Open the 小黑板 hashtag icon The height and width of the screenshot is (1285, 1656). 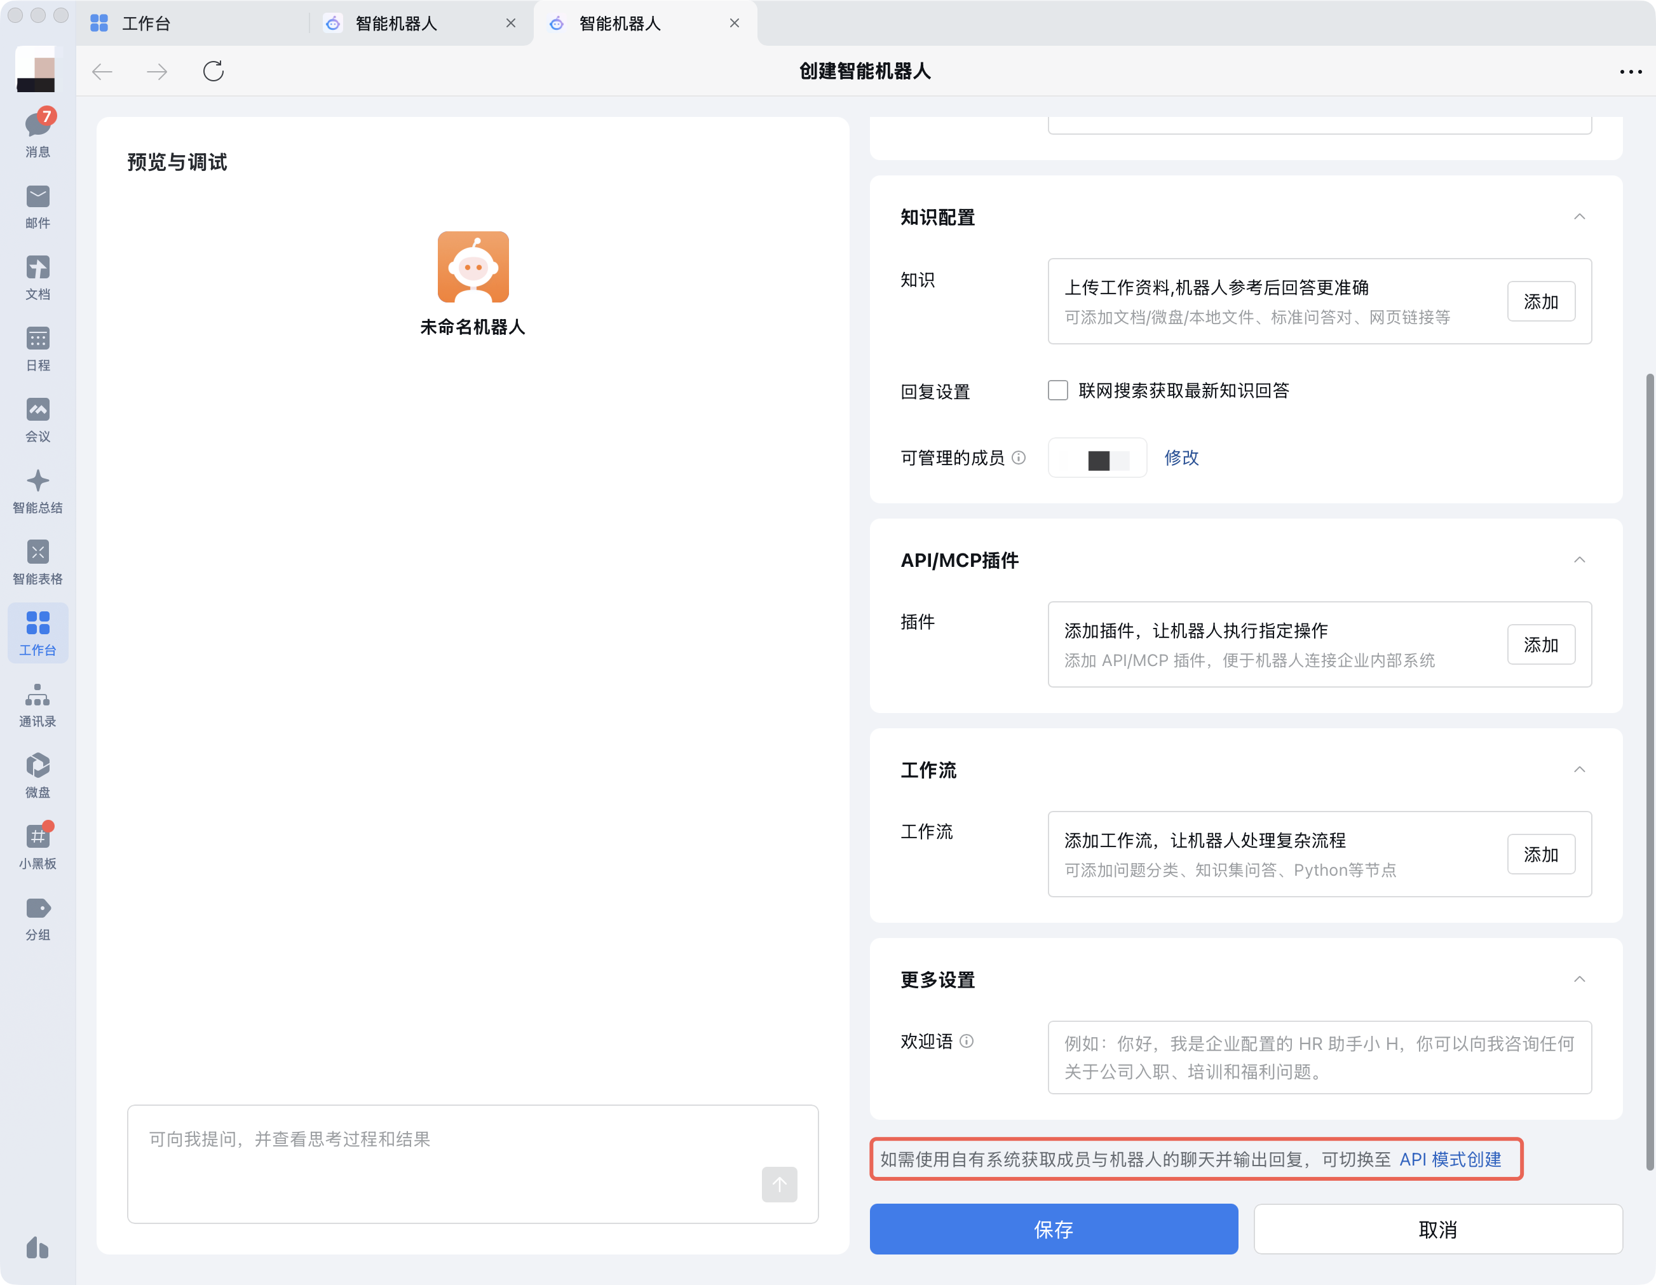coord(37,837)
